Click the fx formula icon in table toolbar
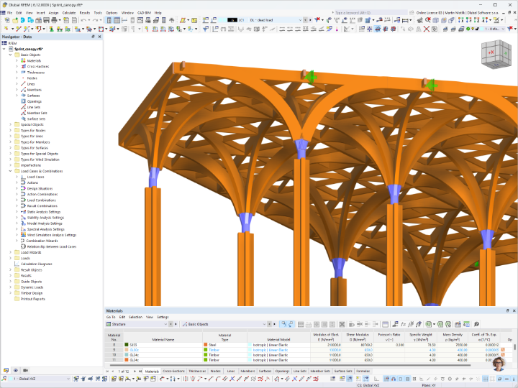518x388 pixels. 403,324
